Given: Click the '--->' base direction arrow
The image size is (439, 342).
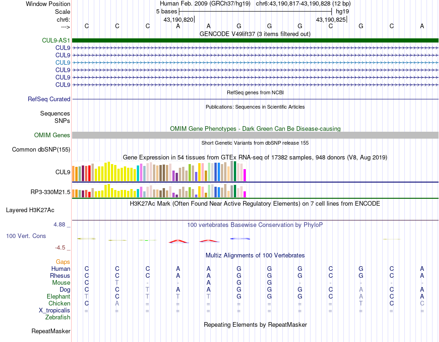Looking at the screenshot, I should (66, 27).
